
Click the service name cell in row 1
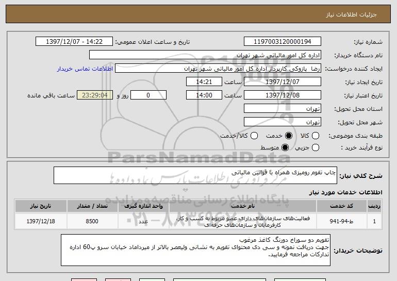click(x=243, y=221)
